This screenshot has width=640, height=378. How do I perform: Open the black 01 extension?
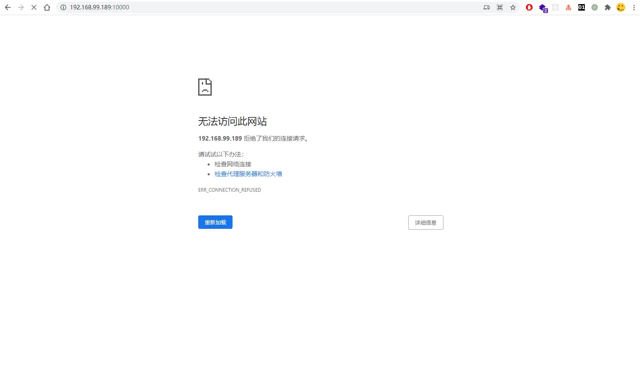582,7
